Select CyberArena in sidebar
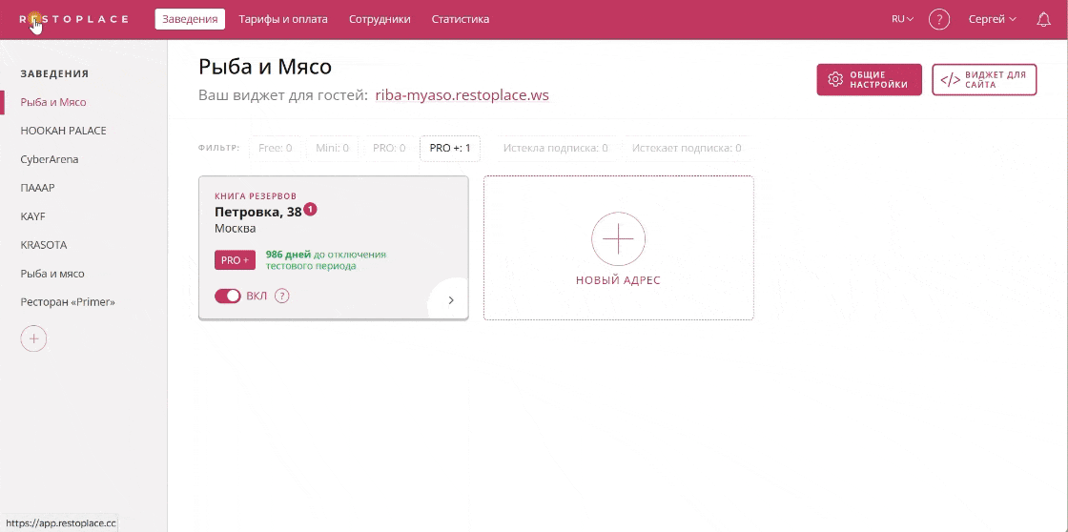The image size is (1068, 532). pos(49,159)
